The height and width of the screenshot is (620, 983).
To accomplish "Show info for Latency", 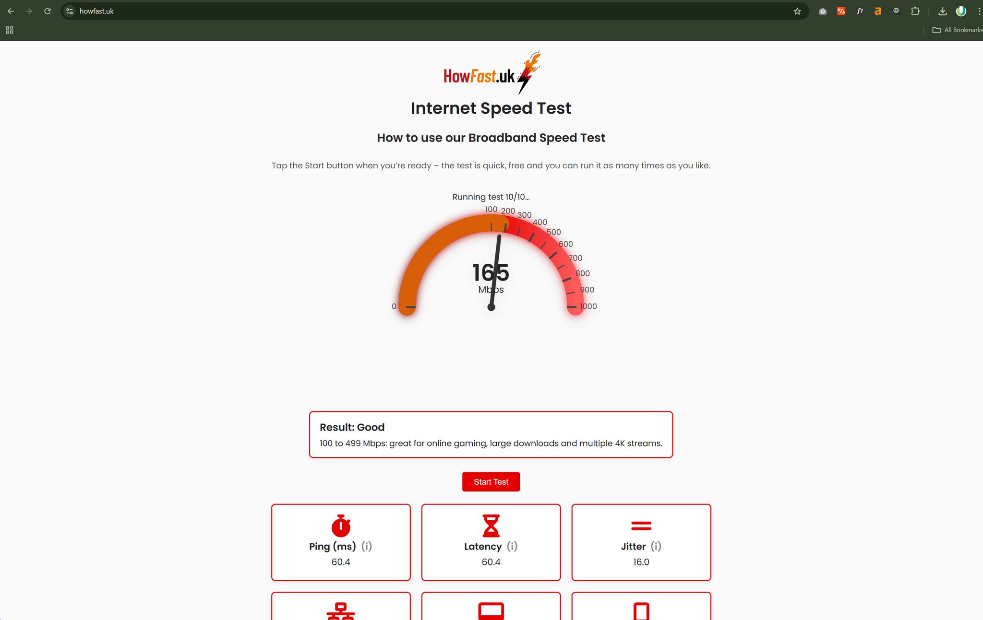I will [x=512, y=546].
